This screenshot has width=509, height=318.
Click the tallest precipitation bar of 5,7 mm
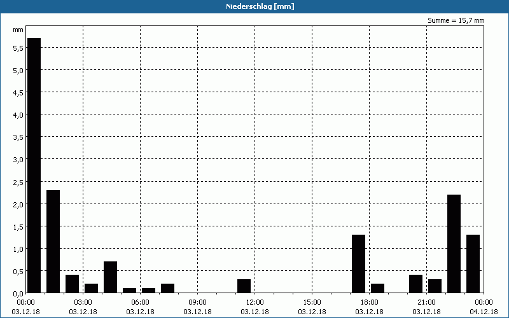(34, 165)
